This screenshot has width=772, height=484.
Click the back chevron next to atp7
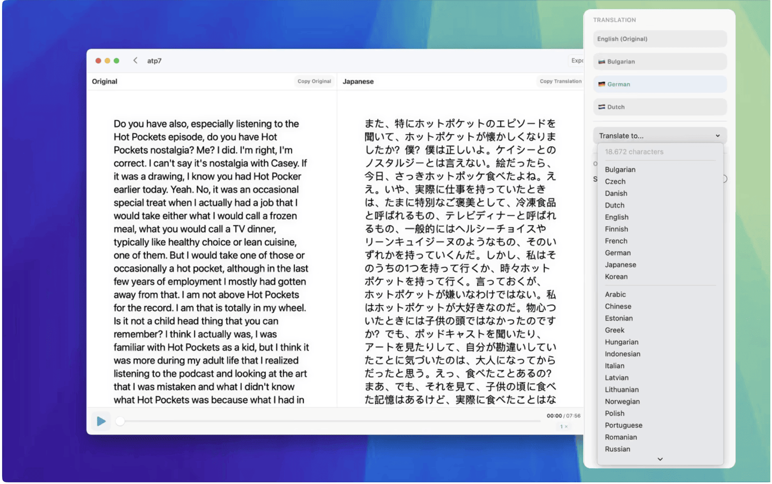(x=135, y=60)
